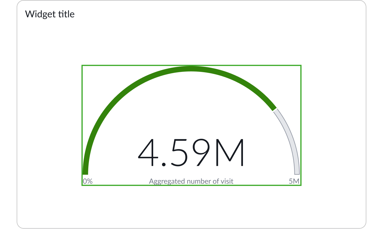Click where green meets gray on the gauge
Image resolution: width=383 pixels, height=243 pixels.
275,108
